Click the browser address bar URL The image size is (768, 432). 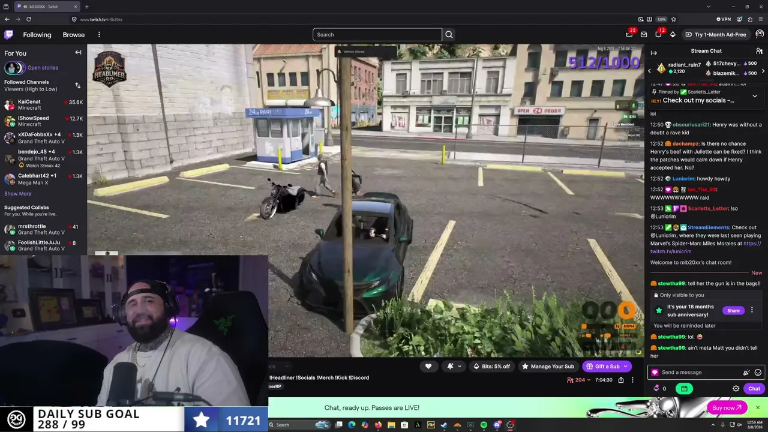tap(101, 19)
